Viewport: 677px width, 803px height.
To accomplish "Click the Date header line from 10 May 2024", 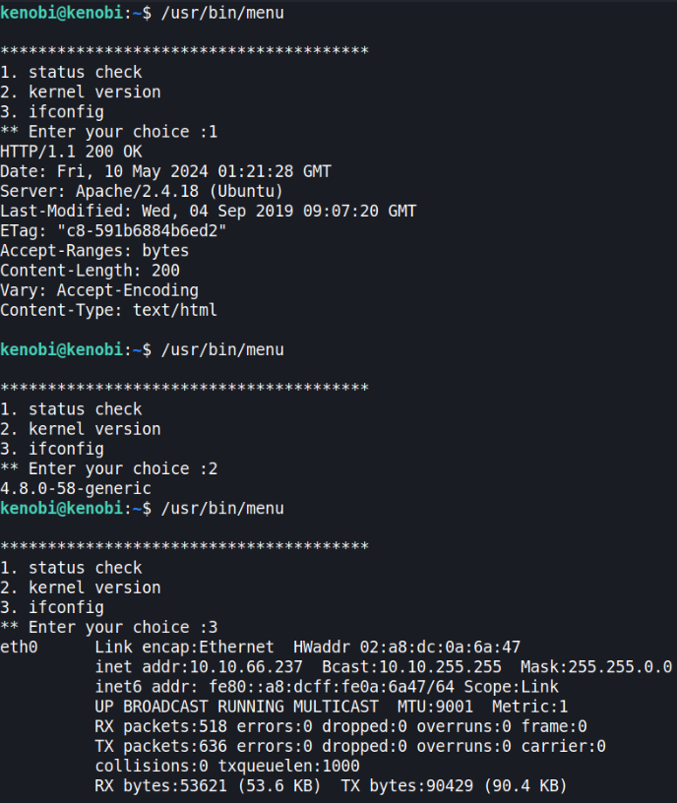I will point(165,171).
